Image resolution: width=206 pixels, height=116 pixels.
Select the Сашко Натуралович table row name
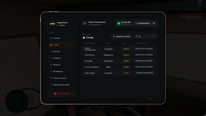pyautogui.click(x=90, y=49)
